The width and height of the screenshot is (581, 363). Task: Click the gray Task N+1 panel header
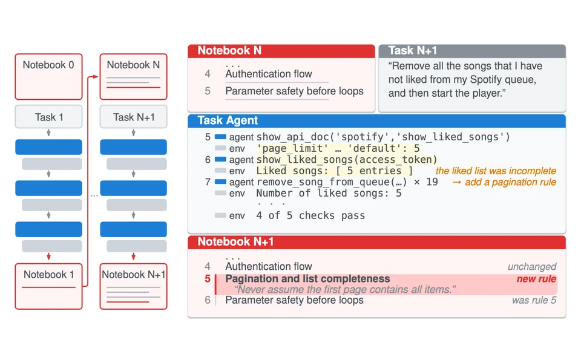tap(472, 51)
